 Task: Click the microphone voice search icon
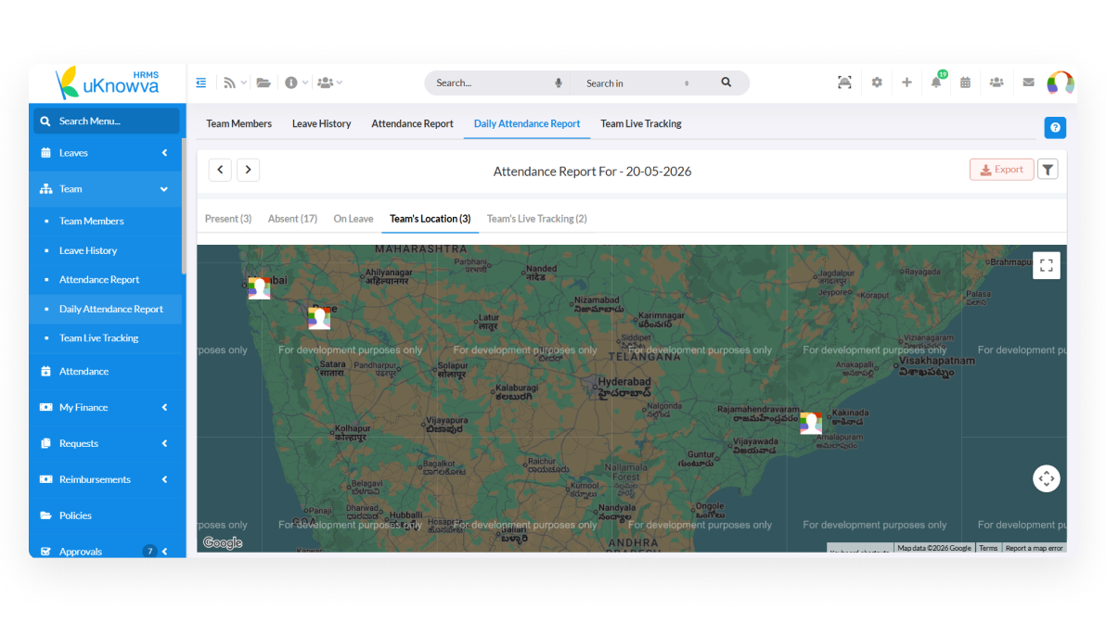point(558,83)
